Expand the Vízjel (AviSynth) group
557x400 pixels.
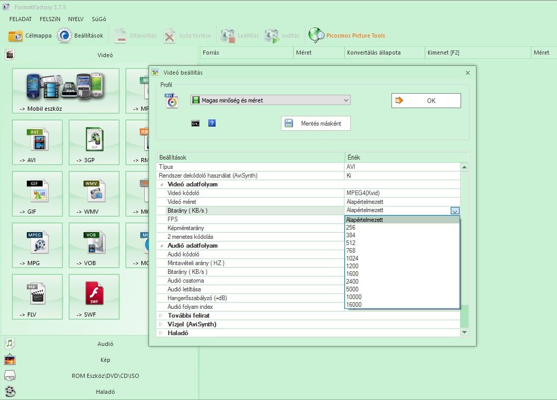[x=161, y=324]
